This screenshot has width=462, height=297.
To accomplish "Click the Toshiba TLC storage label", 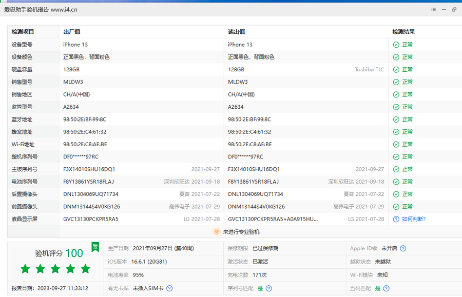I will click(370, 69).
